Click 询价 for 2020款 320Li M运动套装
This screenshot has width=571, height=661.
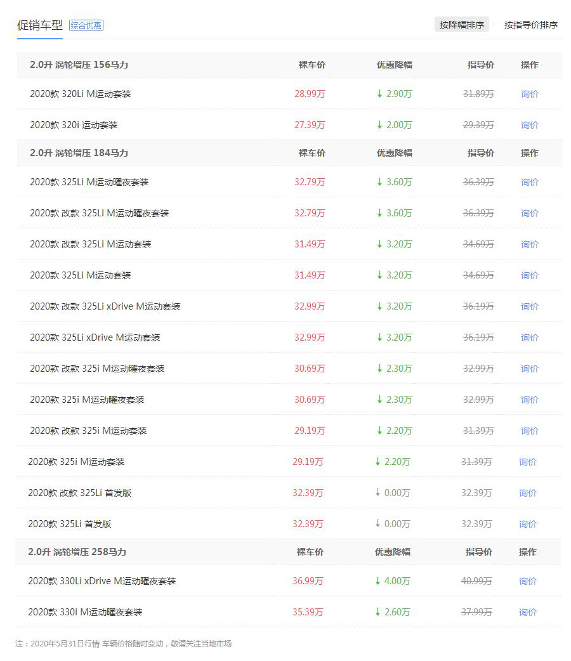click(x=529, y=94)
